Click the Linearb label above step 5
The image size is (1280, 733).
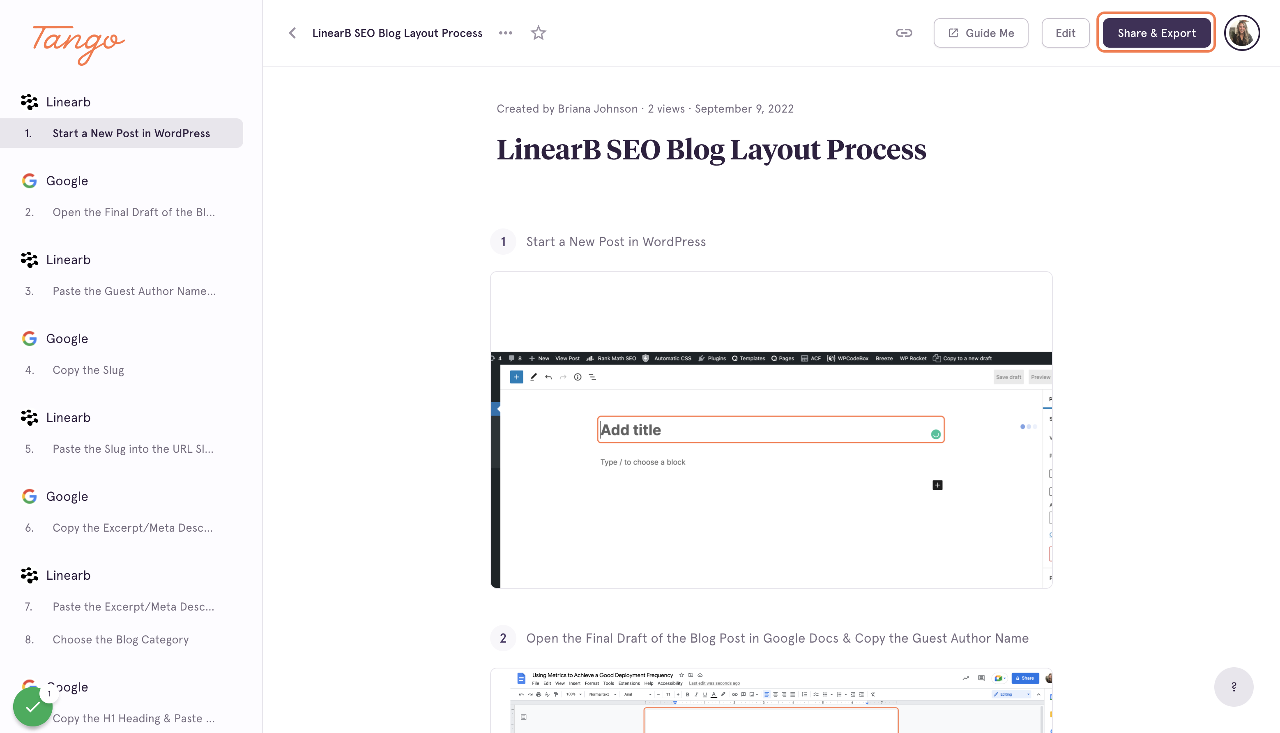(69, 418)
